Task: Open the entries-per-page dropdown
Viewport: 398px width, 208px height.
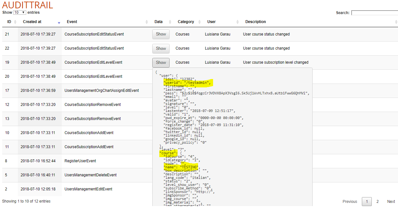Action: (x=20, y=12)
